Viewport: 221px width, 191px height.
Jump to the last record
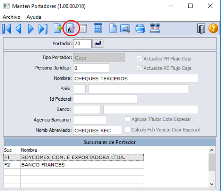pyautogui.click(x=43, y=29)
